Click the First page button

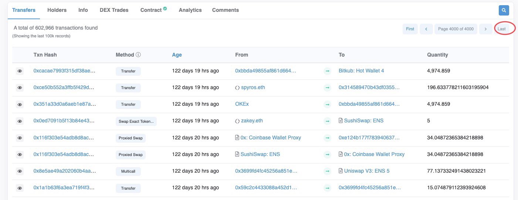(x=410, y=29)
